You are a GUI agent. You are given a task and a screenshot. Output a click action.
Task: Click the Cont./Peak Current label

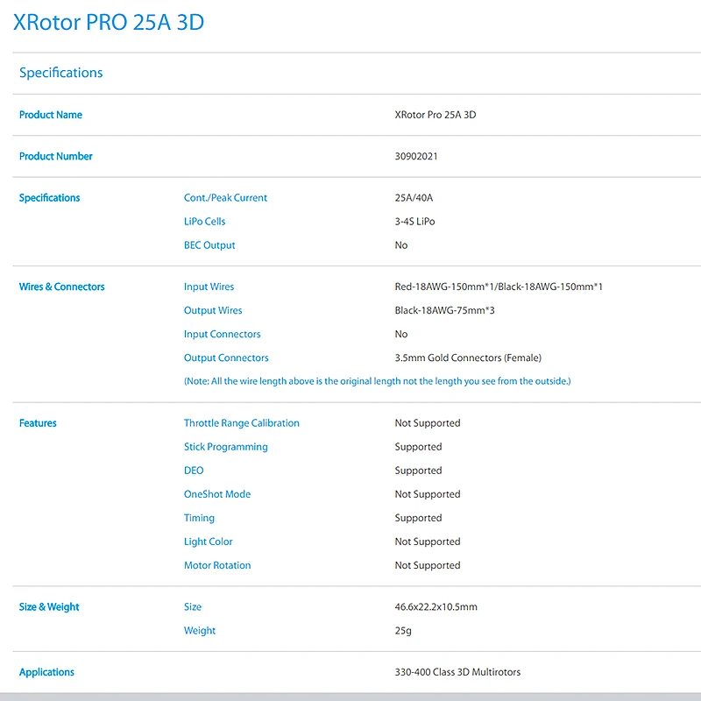pyautogui.click(x=225, y=198)
